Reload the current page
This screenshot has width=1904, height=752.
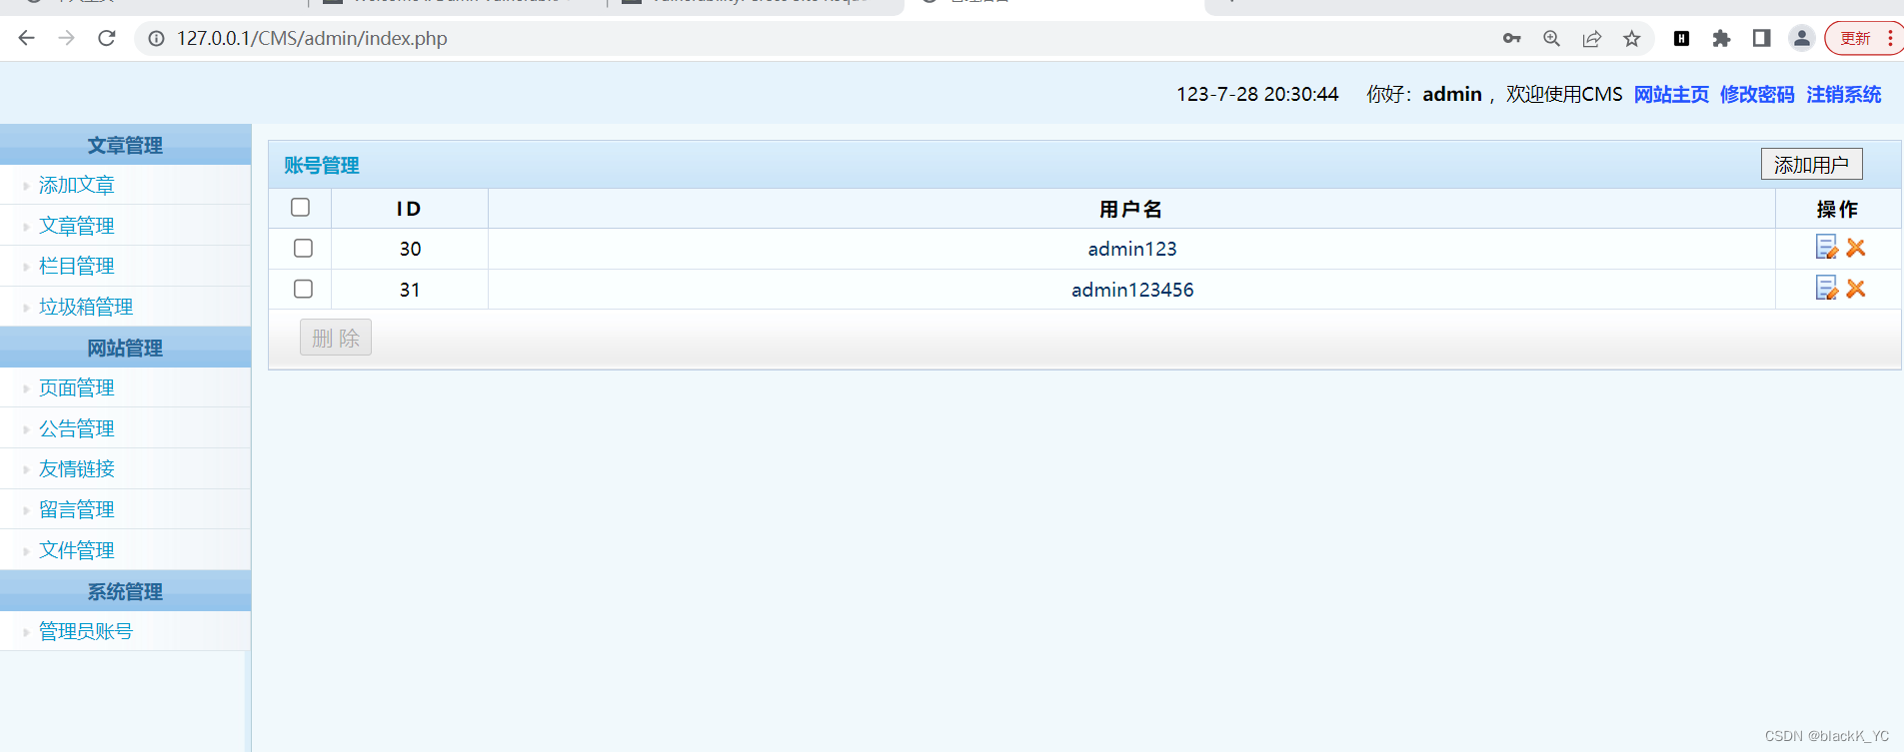(x=107, y=38)
